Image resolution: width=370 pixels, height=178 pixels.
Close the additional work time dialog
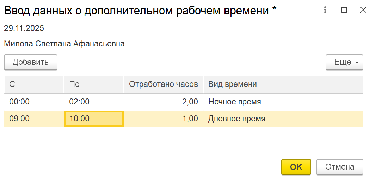click(x=363, y=10)
